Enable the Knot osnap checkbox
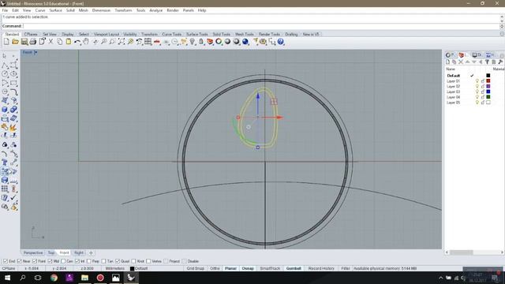This screenshot has height=284, width=505. tap(133, 261)
